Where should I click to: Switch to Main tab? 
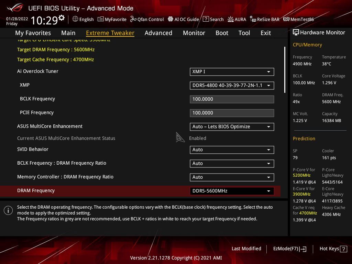(68, 33)
